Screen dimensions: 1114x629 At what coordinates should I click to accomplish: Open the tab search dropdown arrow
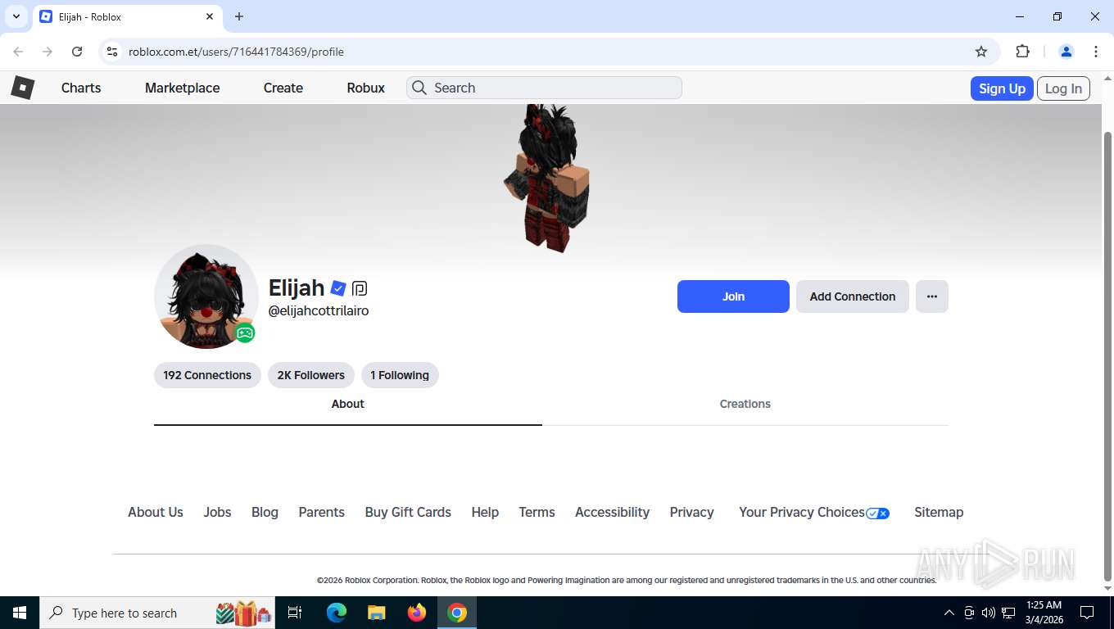(16, 16)
